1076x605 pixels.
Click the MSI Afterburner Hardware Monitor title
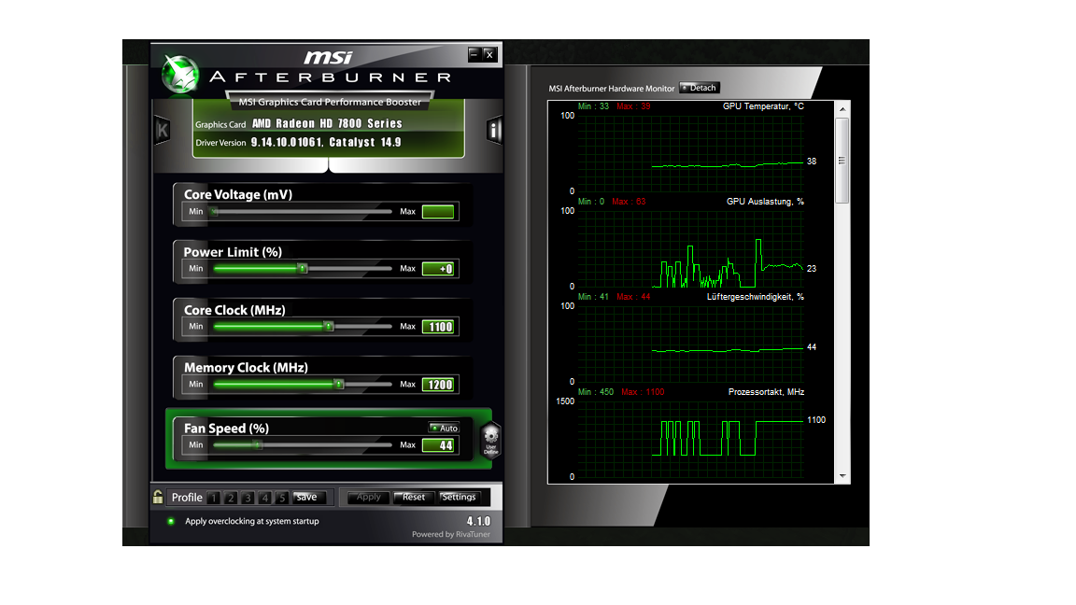click(612, 89)
